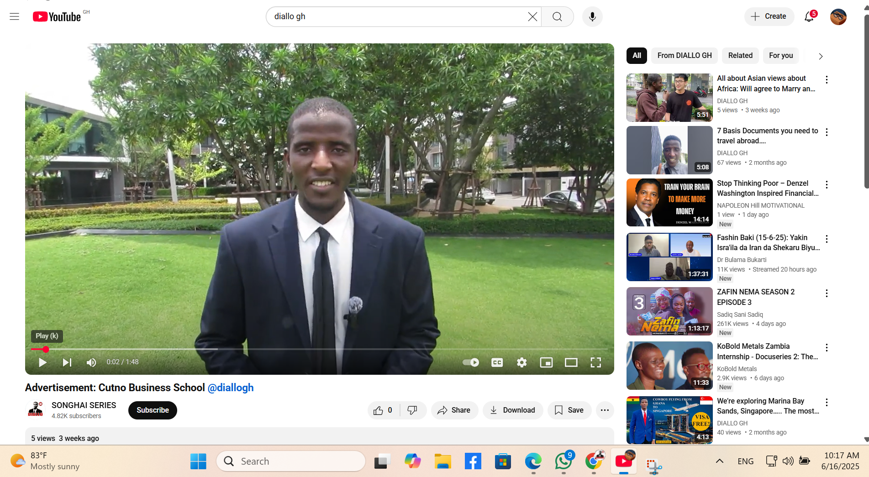Viewport: 869px width, 477px height.
Task: Select the For you chip
Action: coord(781,56)
